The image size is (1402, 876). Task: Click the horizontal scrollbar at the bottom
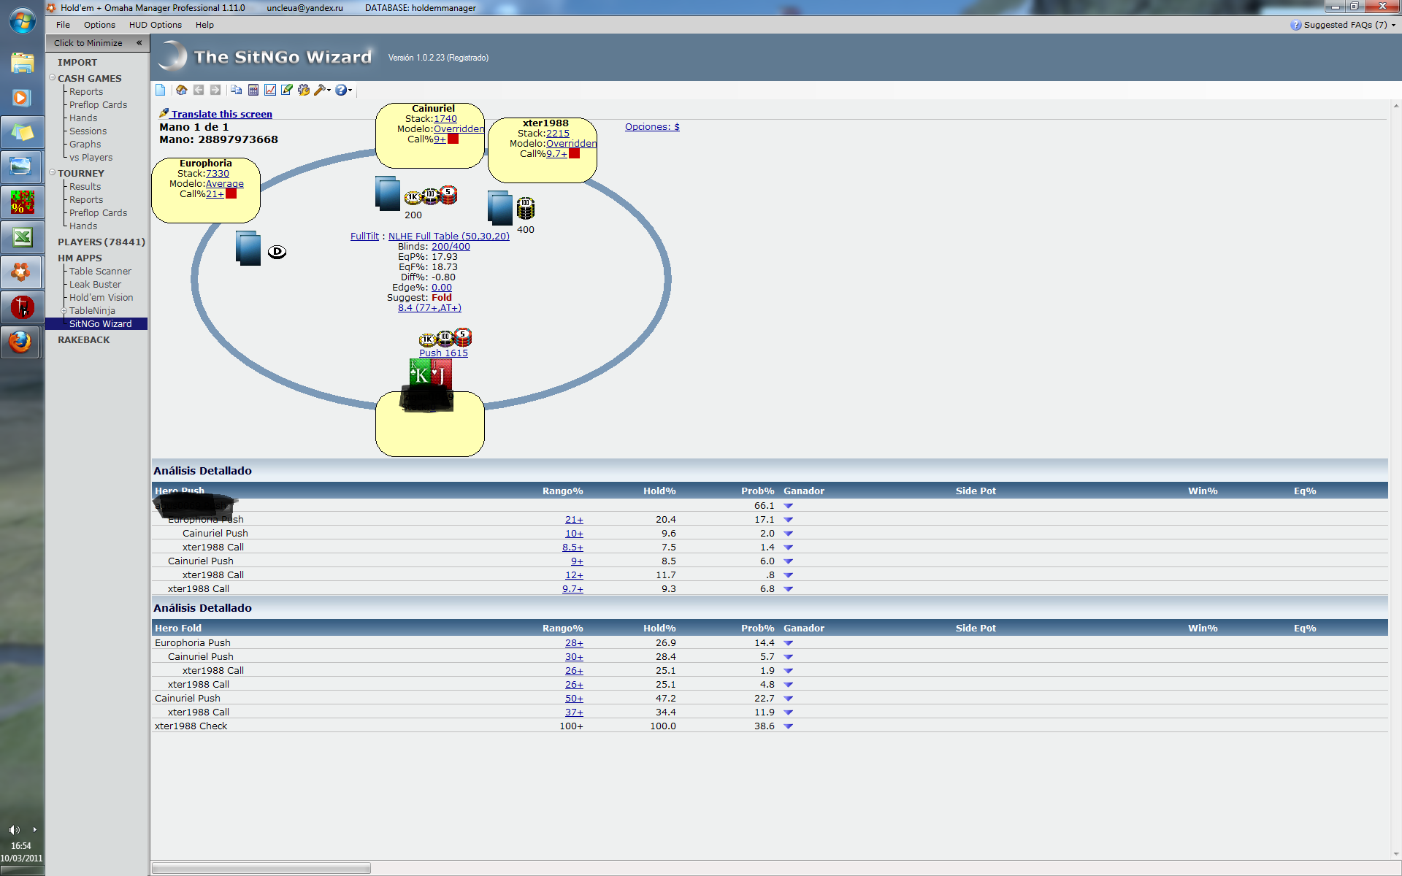(261, 868)
